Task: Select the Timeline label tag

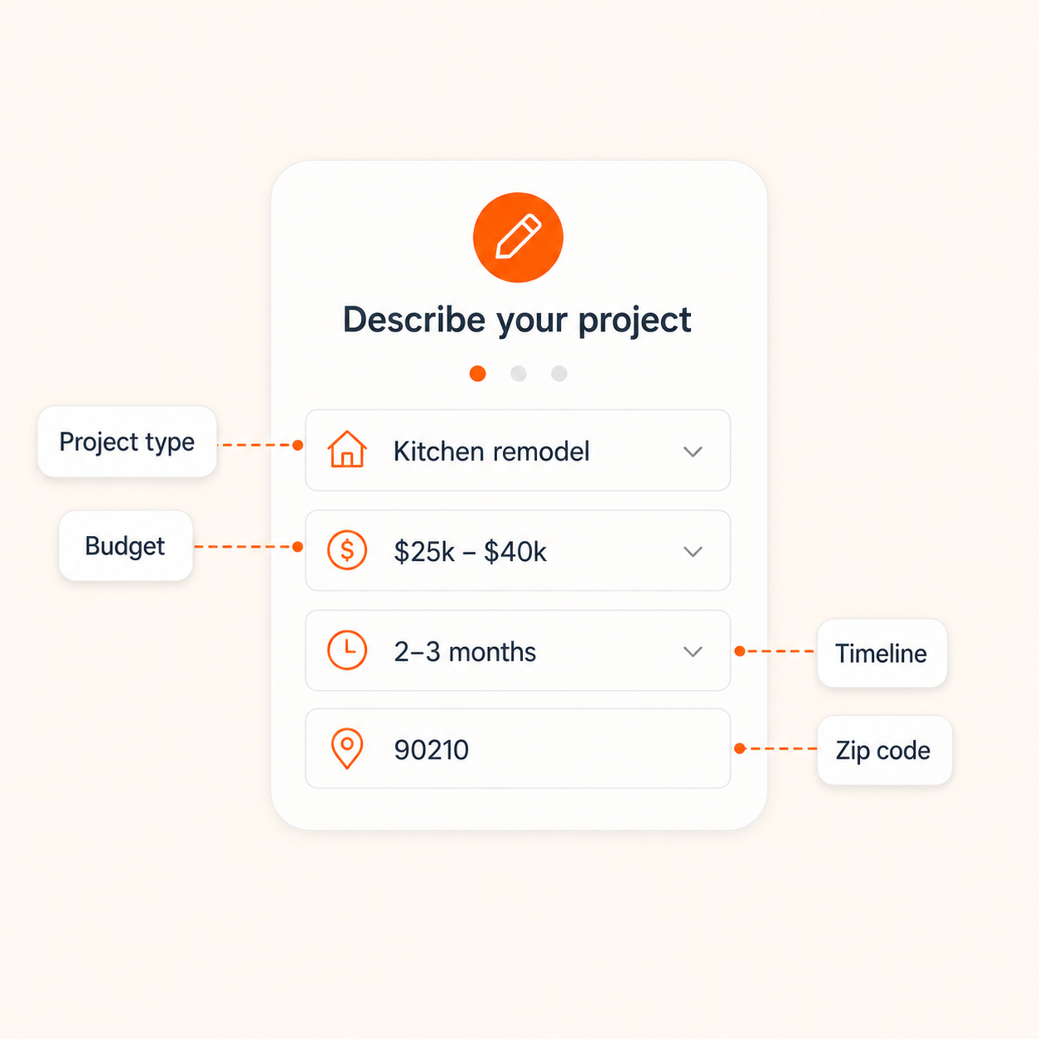Action: click(x=882, y=653)
